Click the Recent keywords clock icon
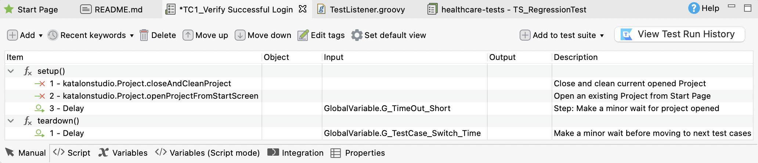Screen dimensions: 758x163 click(x=53, y=35)
